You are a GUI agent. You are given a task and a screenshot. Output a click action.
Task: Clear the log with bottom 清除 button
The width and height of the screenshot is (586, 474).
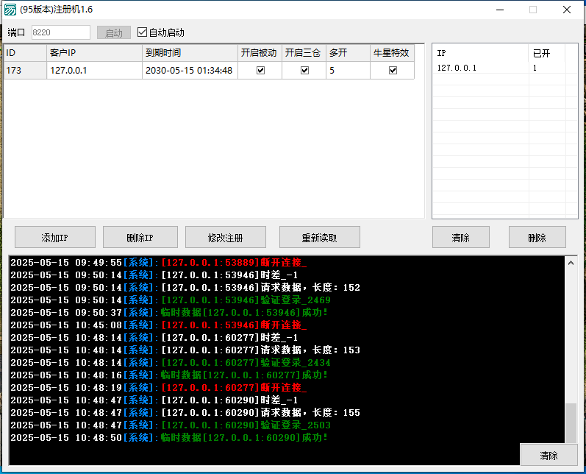(549, 455)
